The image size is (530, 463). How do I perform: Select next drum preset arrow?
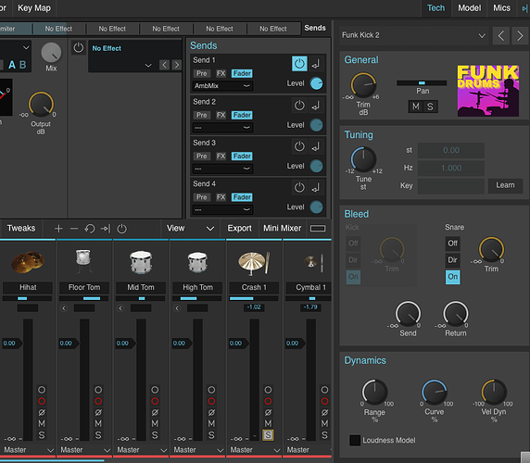coord(520,35)
